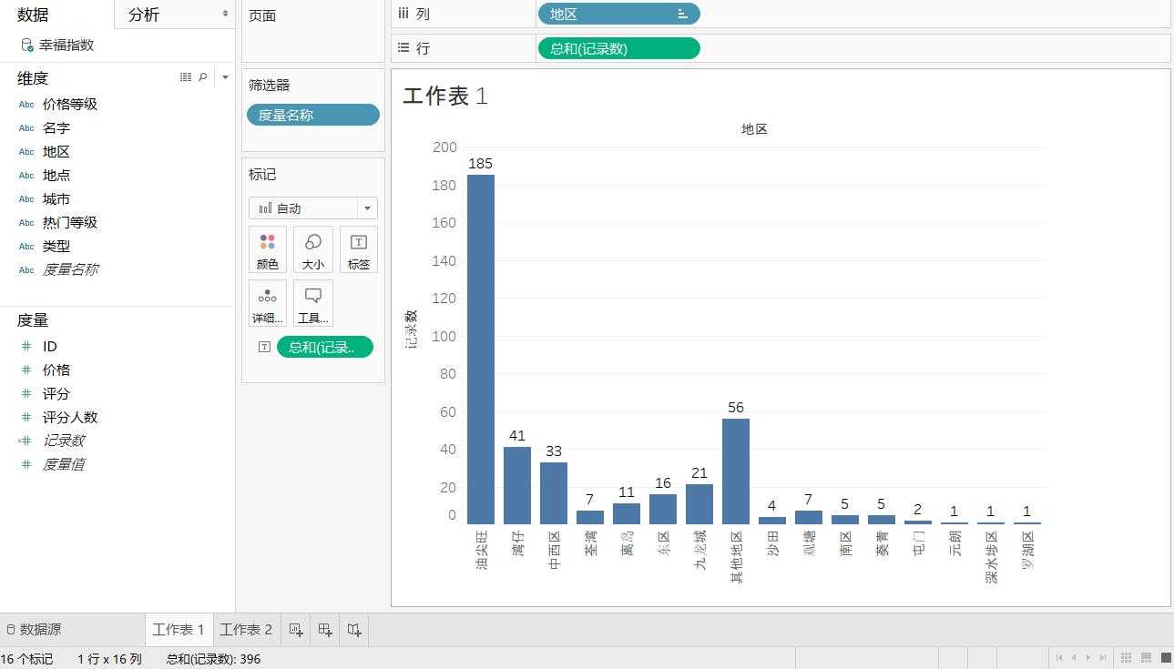Select the 评分 measure field

click(56, 393)
